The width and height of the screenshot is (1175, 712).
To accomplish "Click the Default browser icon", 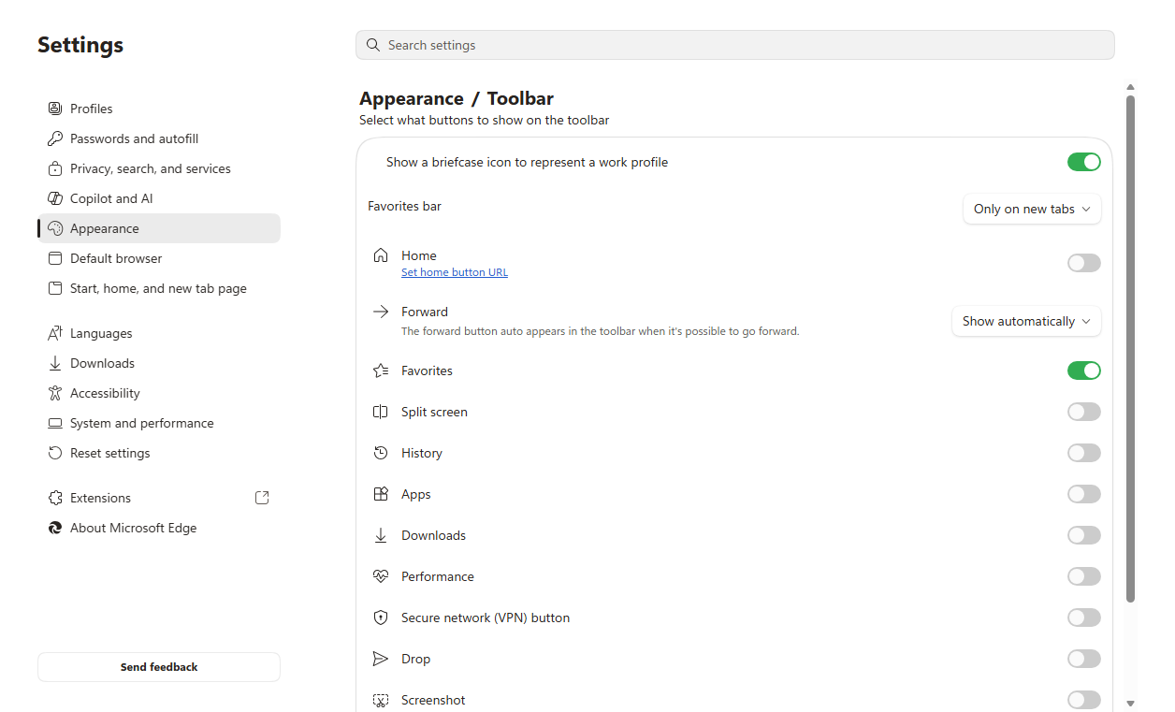I will [54, 258].
